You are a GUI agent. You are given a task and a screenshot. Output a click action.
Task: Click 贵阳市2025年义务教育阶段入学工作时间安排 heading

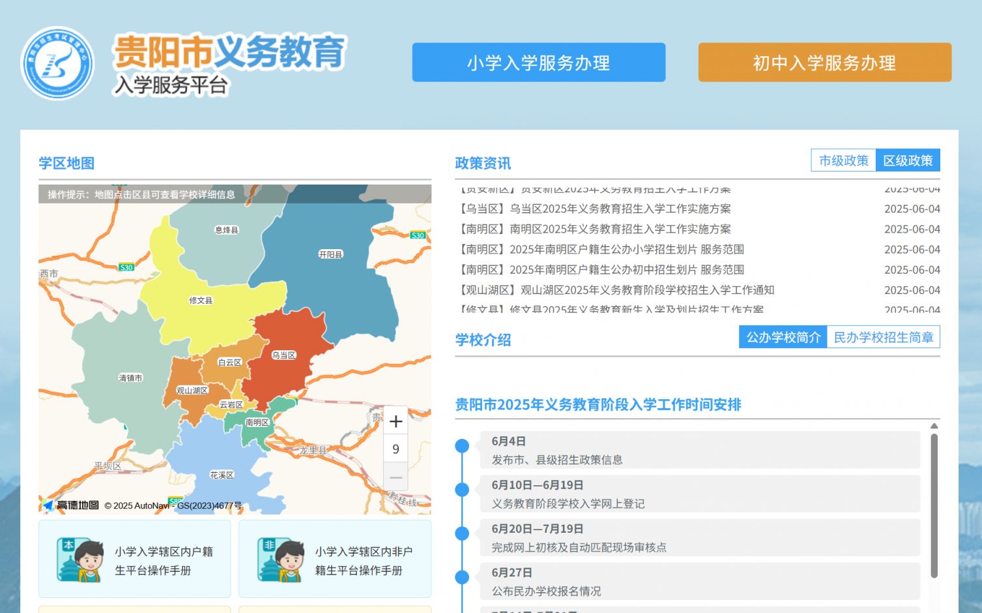click(598, 404)
